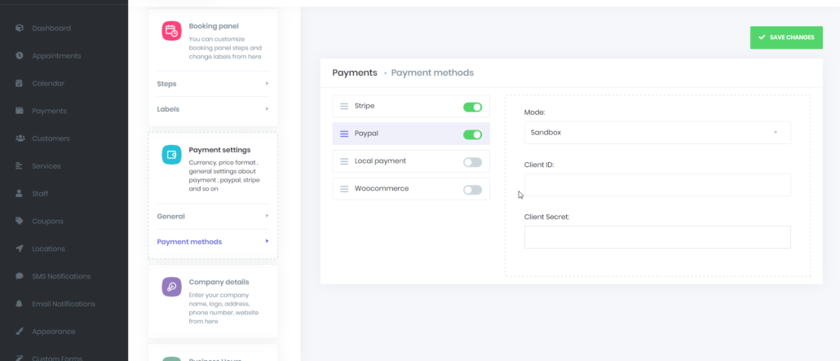Click the drag handle beside Paypal

click(344, 134)
